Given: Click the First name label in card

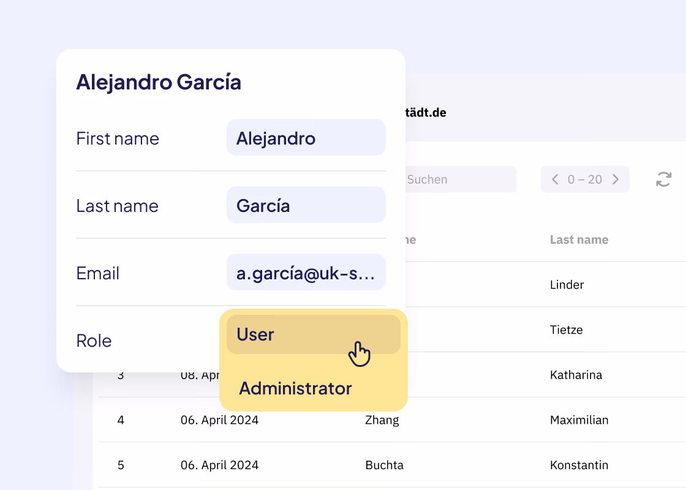Looking at the screenshot, I should click(x=118, y=138).
